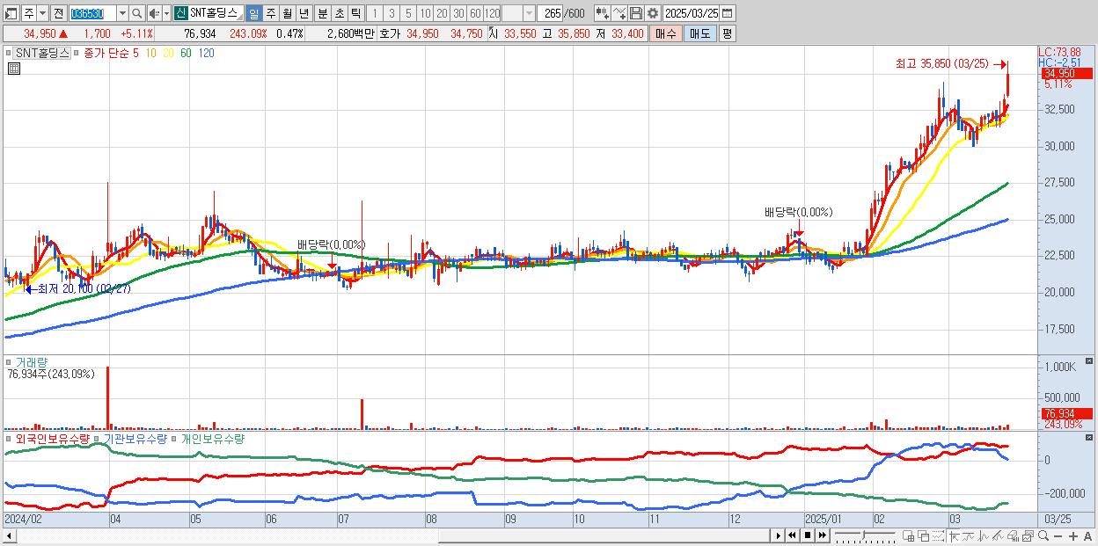
Task: Click the trend line drawing icon in bottom toolbar
Action: pos(969,535)
